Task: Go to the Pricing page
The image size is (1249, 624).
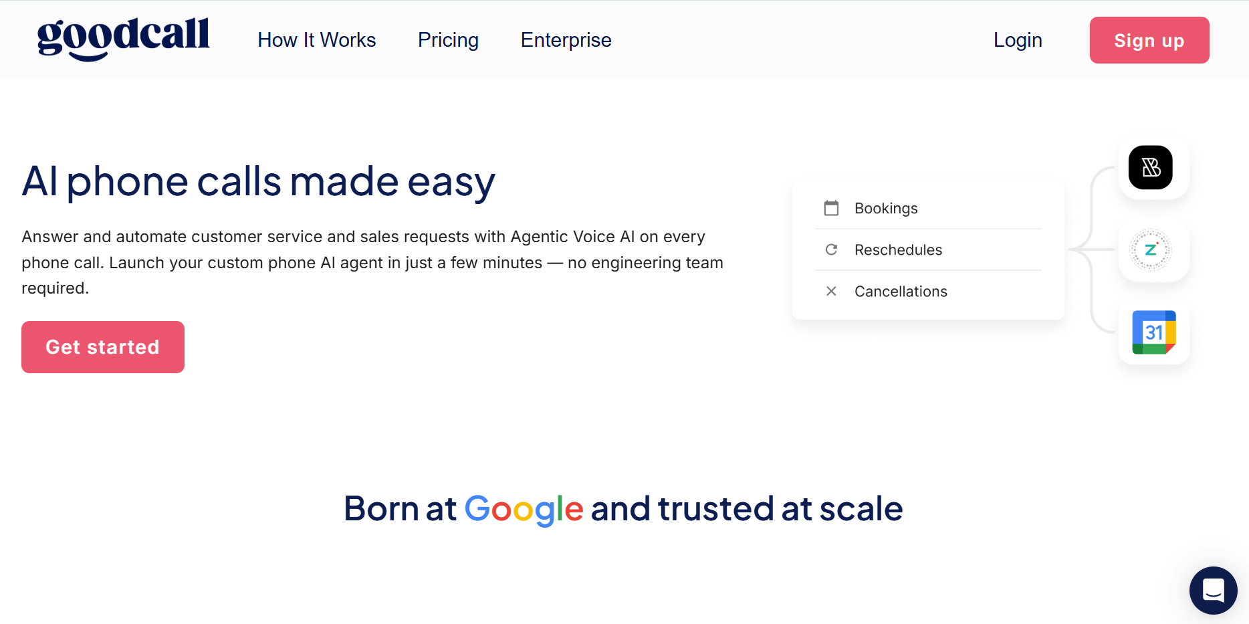Action: coord(448,40)
